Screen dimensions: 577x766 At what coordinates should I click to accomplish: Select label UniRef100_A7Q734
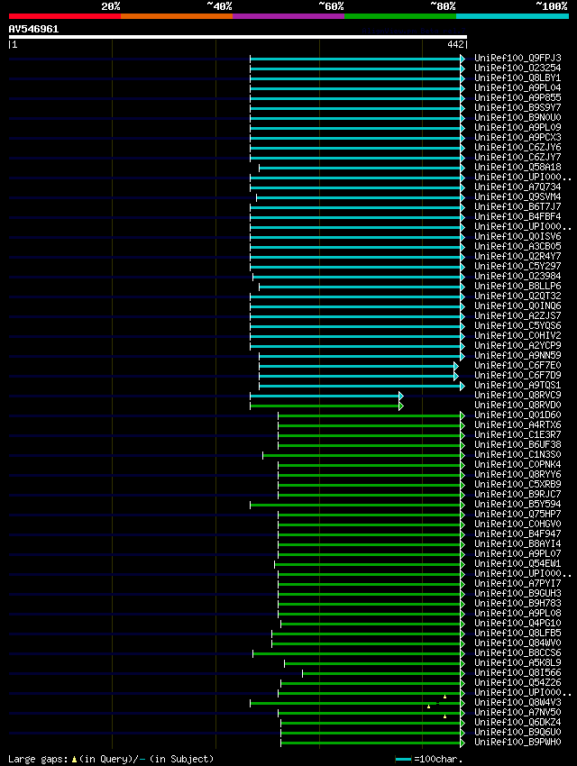517,187
